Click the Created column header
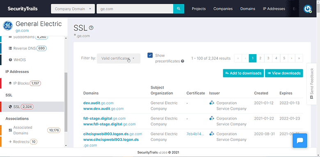Screen dimensions: 320x157 coord(261,93)
